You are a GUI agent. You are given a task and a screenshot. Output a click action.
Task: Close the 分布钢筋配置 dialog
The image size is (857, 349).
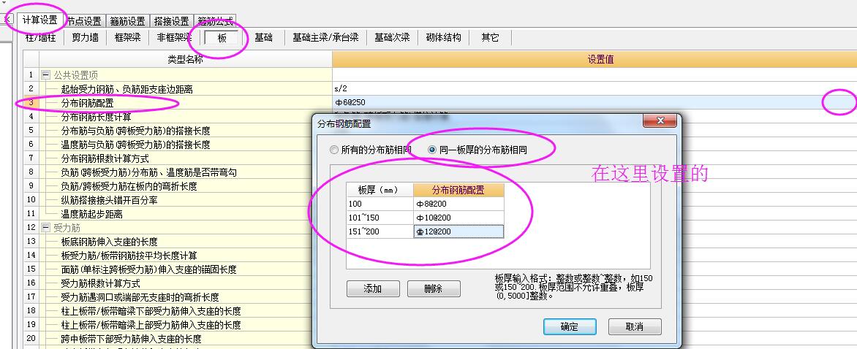660,121
